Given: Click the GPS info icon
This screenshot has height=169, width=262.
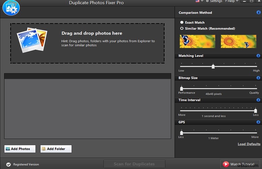Looking at the screenshot, I should [258, 122].
